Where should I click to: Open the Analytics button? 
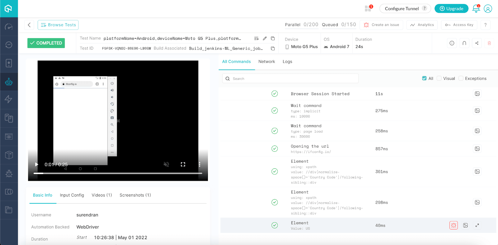(x=422, y=25)
